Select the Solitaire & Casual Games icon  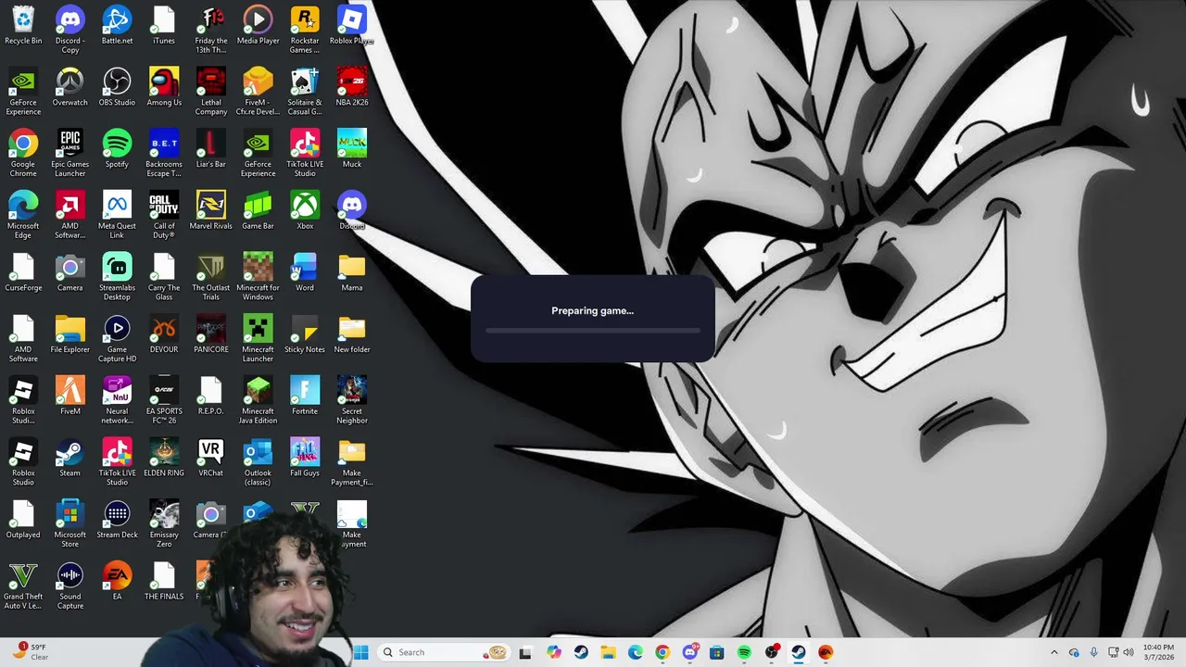coord(305,93)
